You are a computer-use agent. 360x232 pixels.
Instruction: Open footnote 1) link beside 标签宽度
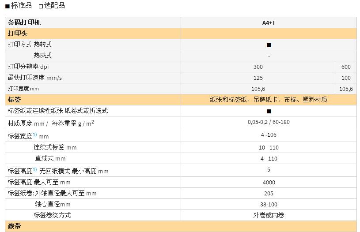click(x=34, y=135)
